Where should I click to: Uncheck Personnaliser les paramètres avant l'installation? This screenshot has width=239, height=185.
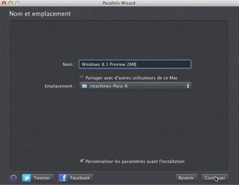(x=82, y=161)
